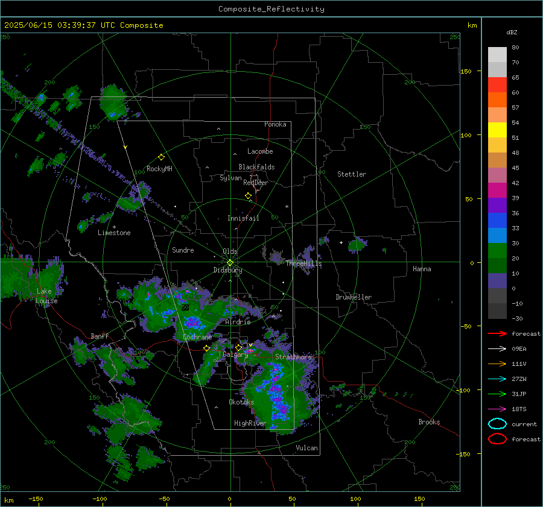Click the Composite_Reflectivity title

271,9
